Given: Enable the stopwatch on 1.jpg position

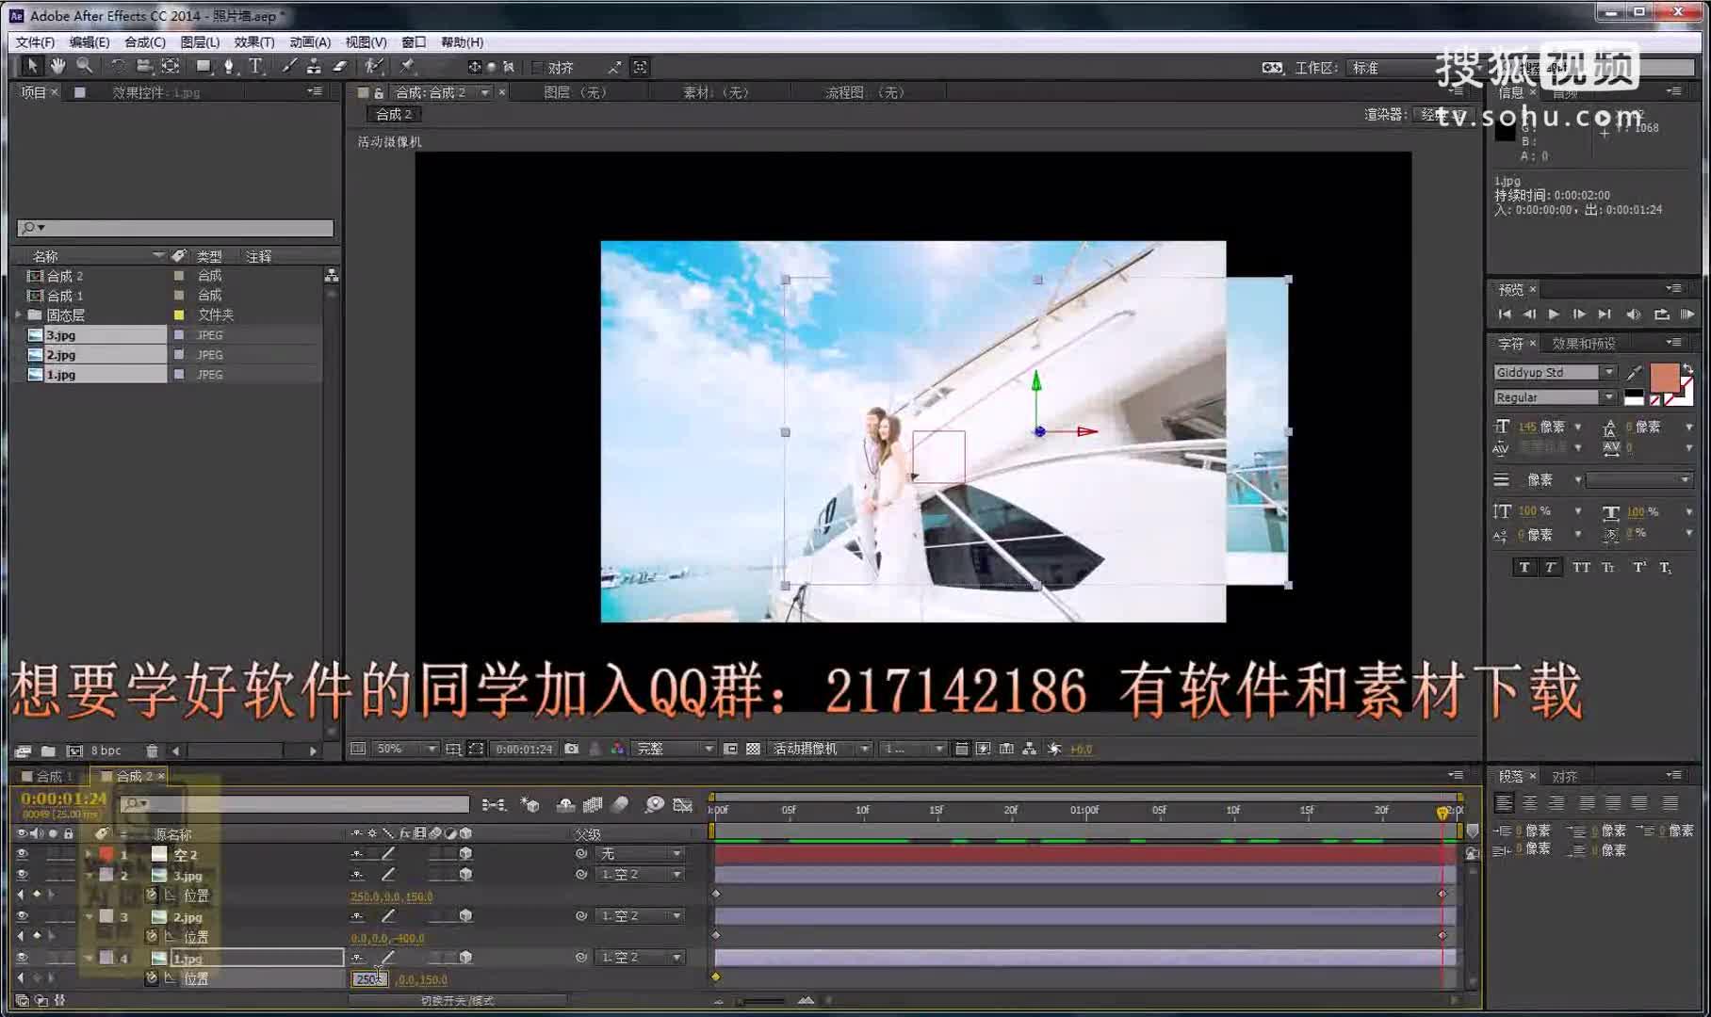Looking at the screenshot, I should pyautogui.click(x=151, y=977).
